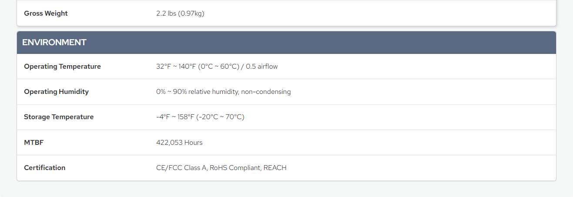Click the CE/FCC Class A text
This screenshot has height=197, width=573.
181,168
